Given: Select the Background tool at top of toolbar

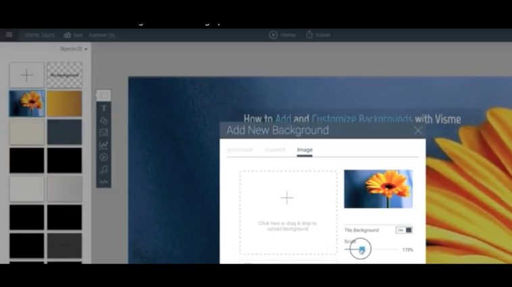Looking at the screenshot, I should pyautogui.click(x=103, y=96).
